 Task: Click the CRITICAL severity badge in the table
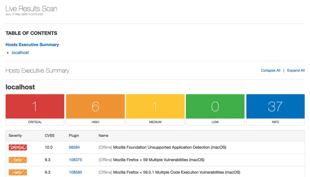pyautogui.click(x=18, y=147)
